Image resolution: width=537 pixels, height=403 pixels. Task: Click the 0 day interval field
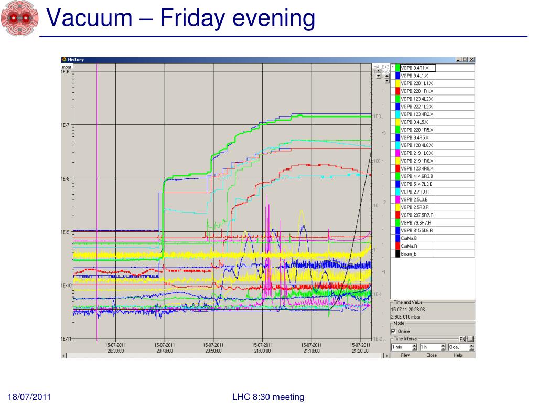click(x=459, y=347)
